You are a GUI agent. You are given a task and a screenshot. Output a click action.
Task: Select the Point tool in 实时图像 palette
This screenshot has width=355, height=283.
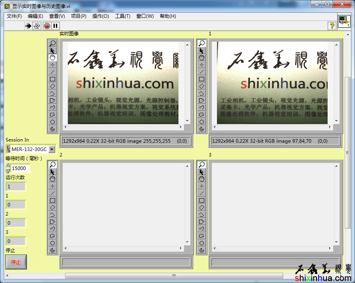click(52, 65)
